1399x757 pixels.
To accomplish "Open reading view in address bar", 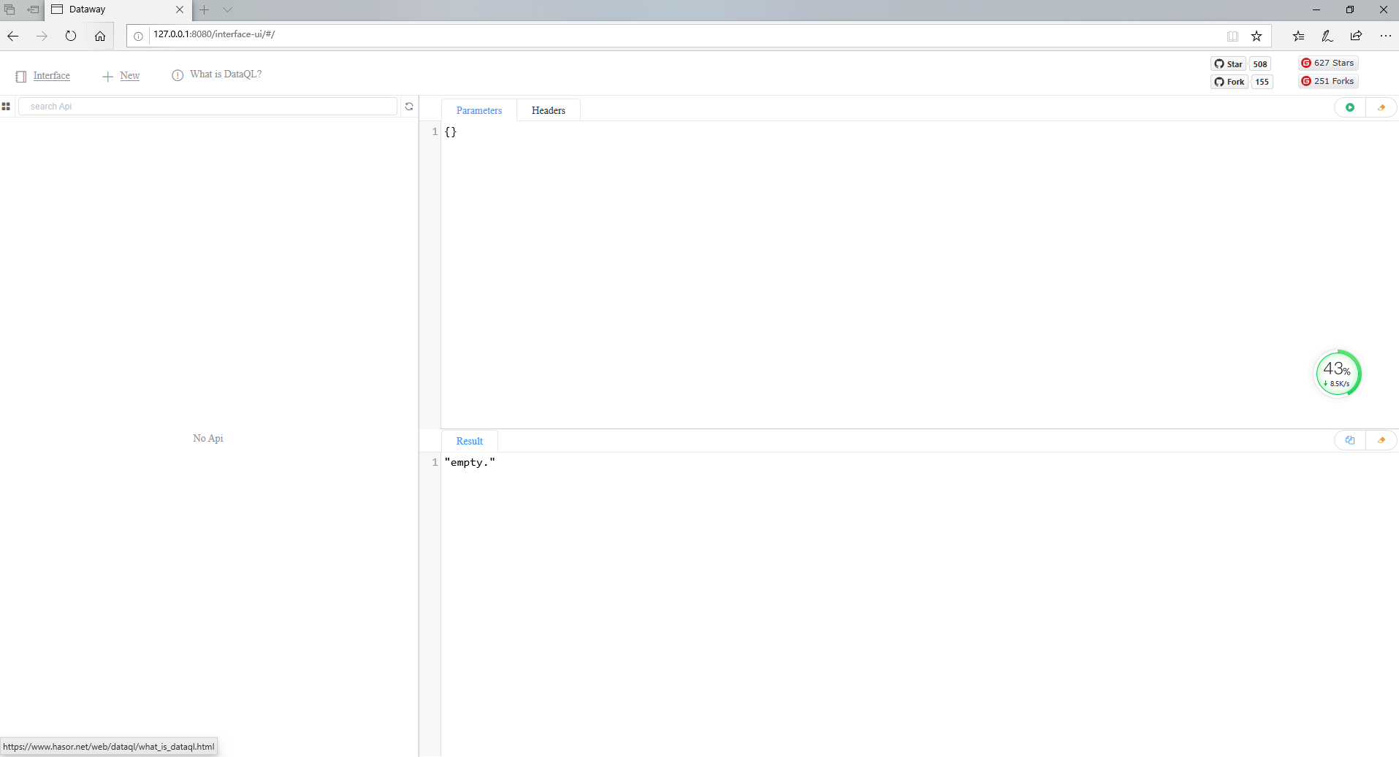I will pos(1233,36).
